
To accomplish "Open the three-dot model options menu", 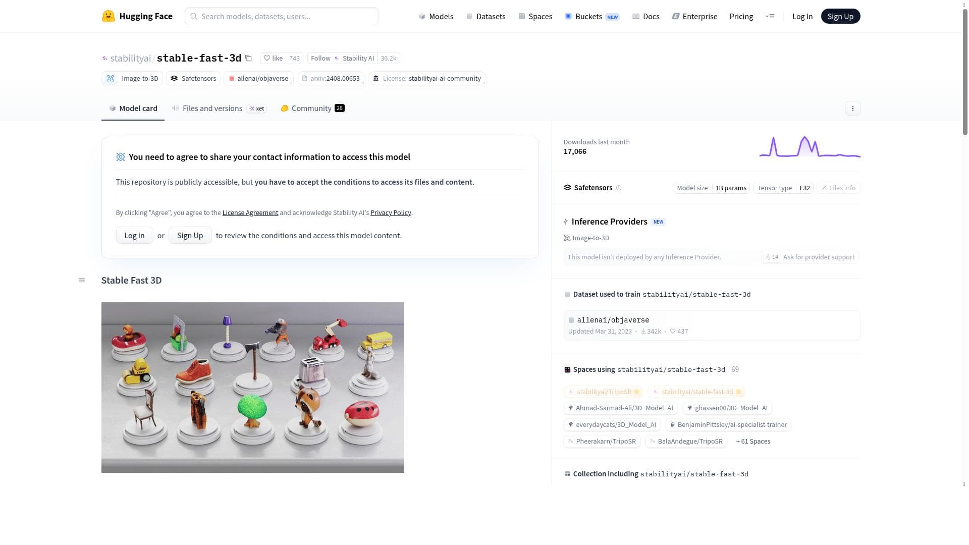I will 852,108.
